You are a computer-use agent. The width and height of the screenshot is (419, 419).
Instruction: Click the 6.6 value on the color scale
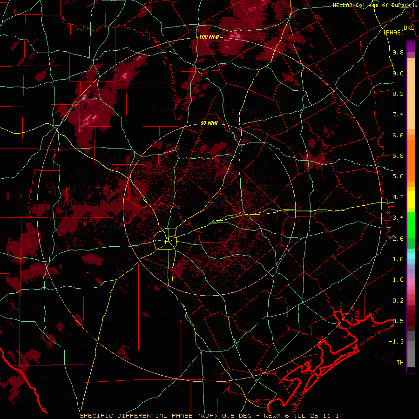tap(398, 135)
